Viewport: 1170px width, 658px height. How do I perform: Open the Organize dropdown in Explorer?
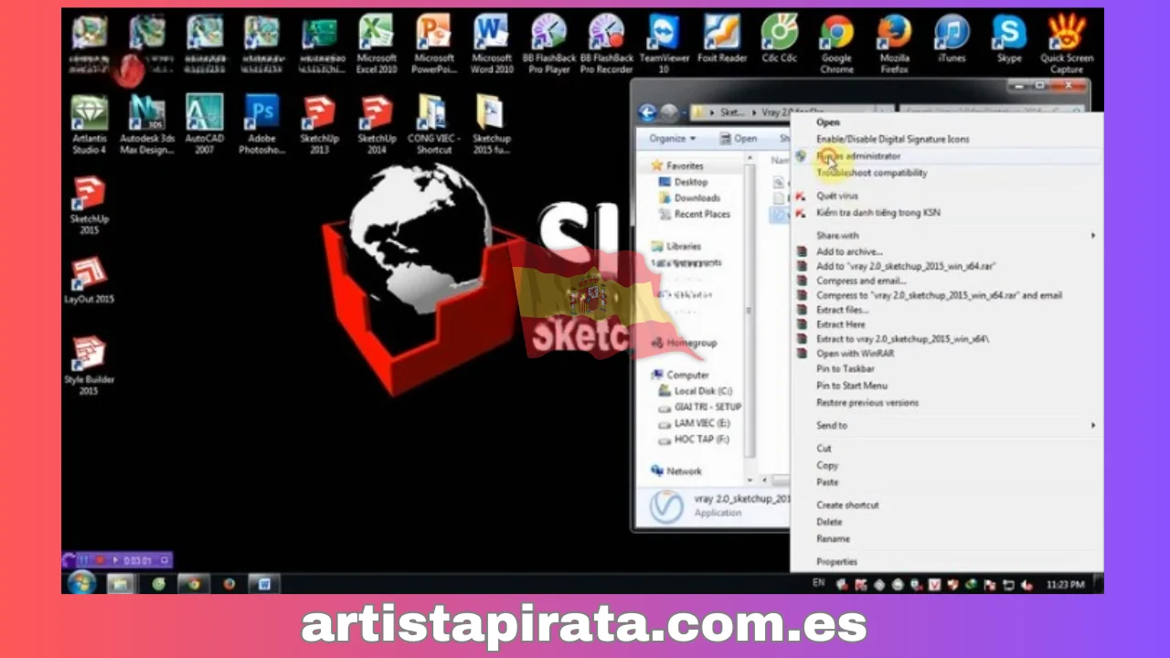pyautogui.click(x=672, y=138)
